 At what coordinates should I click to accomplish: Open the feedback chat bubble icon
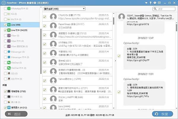pos(155,3)
